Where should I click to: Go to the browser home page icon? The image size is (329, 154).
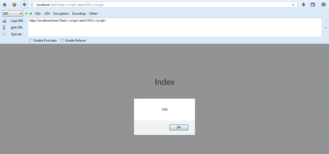click(x=5, y=5)
